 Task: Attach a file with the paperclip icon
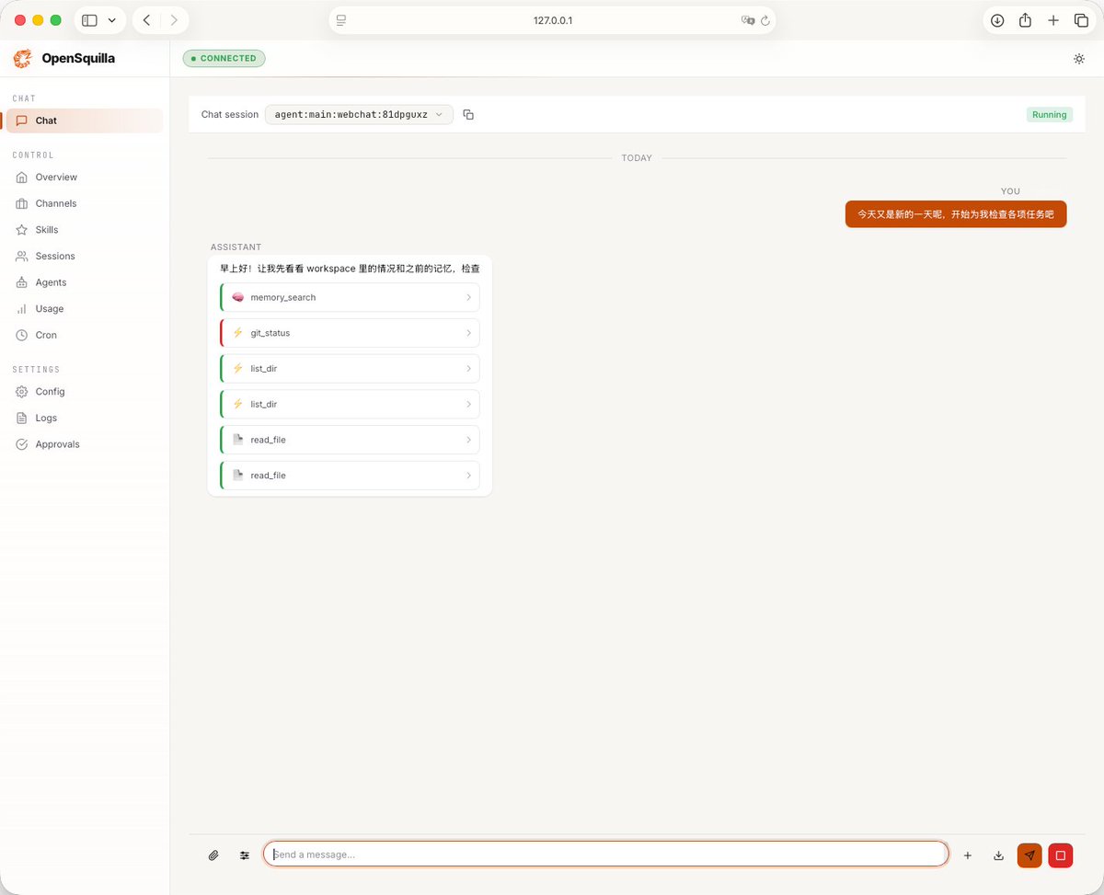click(x=213, y=855)
